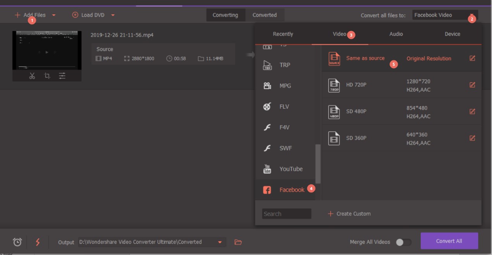The height and width of the screenshot is (255, 492).
Task: Click the format Search field
Action: pyautogui.click(x=286, y=214)
